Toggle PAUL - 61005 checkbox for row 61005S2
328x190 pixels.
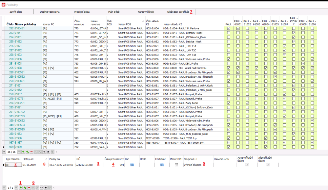tap(275, 77)
